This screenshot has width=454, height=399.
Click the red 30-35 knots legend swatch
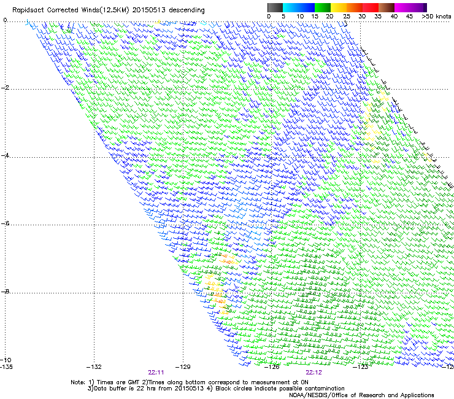pos(371,7)
